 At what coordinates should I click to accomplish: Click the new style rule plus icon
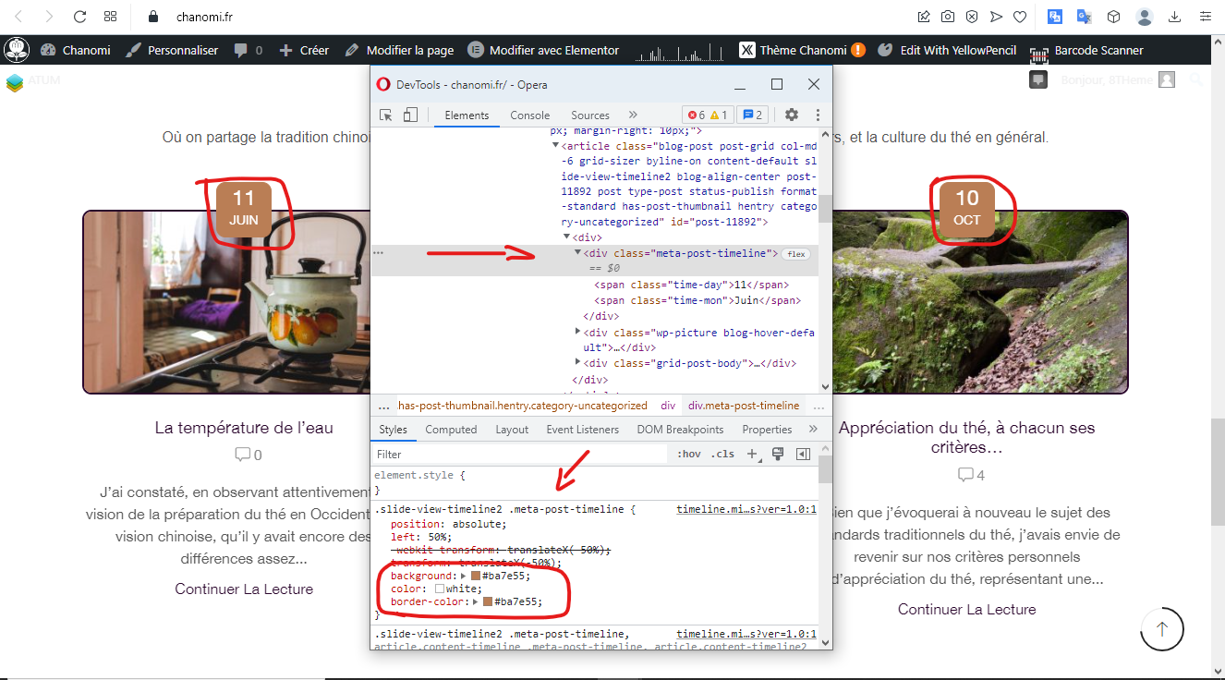[x=752, y=454]
